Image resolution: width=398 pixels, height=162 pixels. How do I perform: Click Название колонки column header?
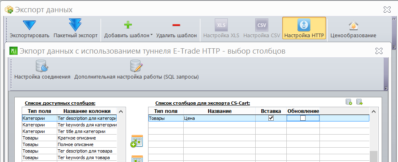click(x=87, y=111)
